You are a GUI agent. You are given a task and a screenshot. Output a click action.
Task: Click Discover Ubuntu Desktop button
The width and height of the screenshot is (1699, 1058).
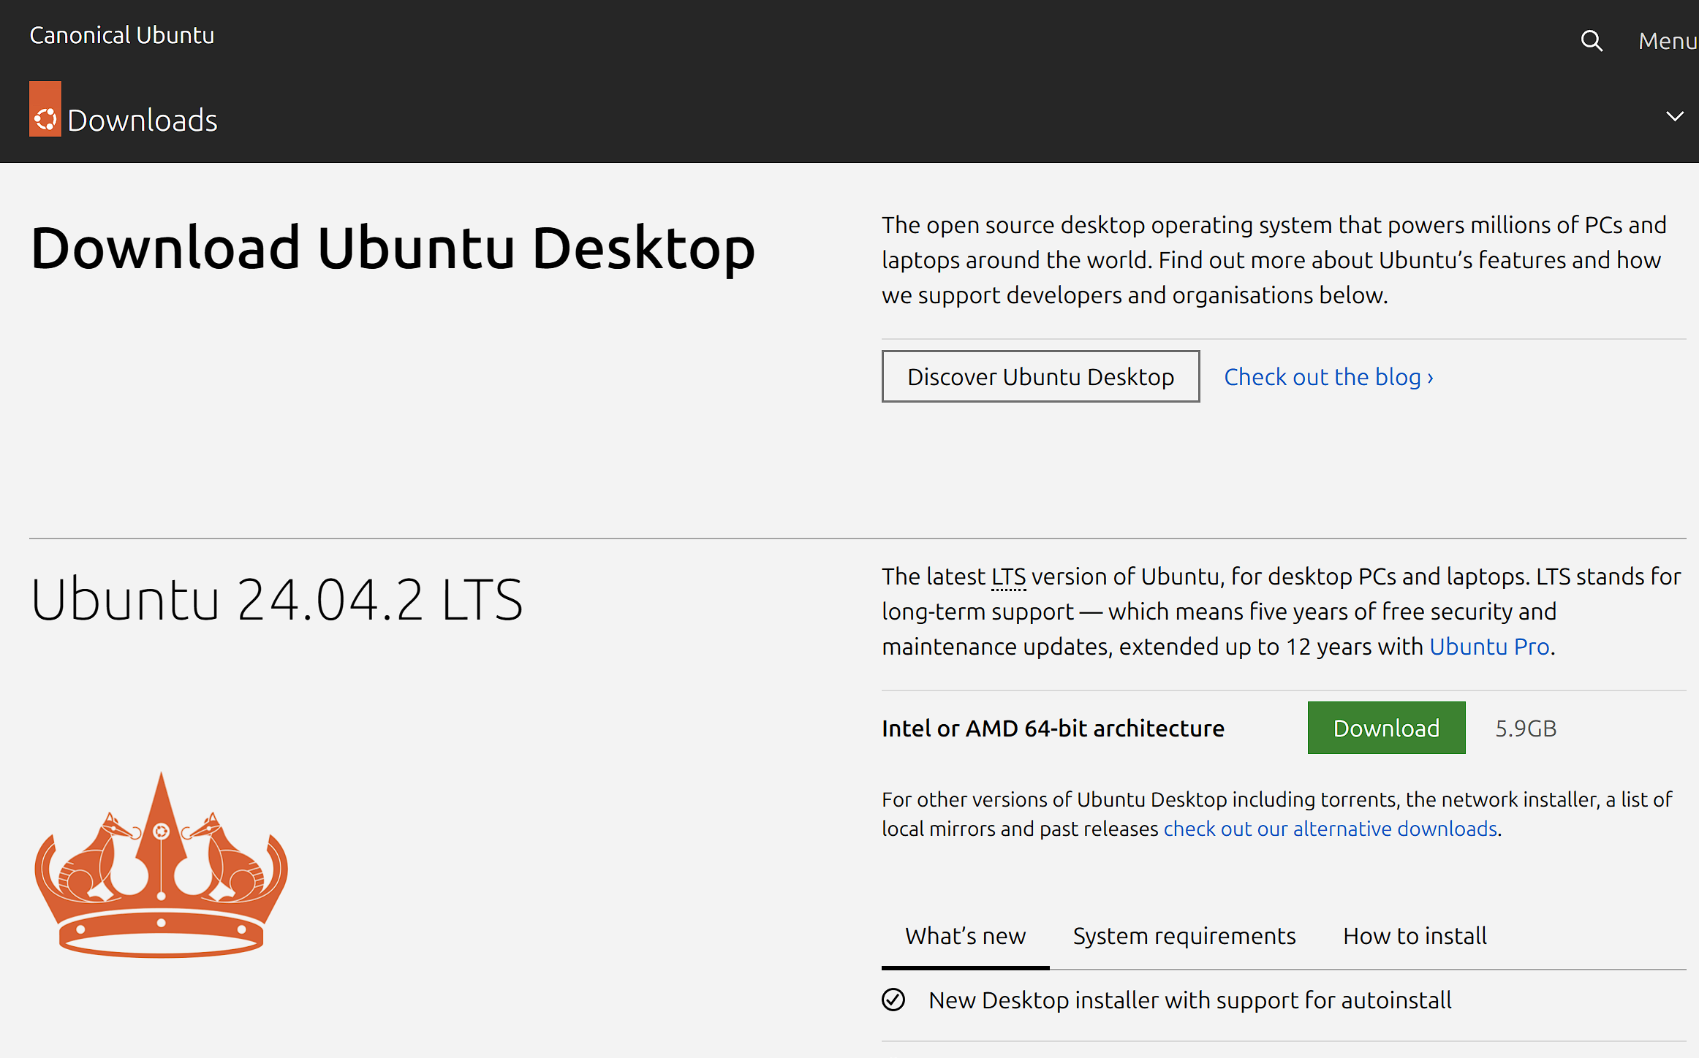pos(1040,376)
